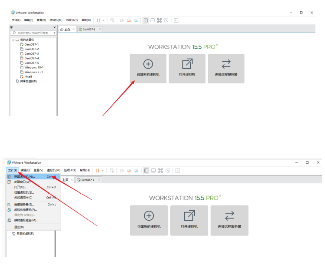The height and width of the screenshot is (278, 325).
Task: Open pause dropdown arrow in the library-panel window
Action: point(103,20)
